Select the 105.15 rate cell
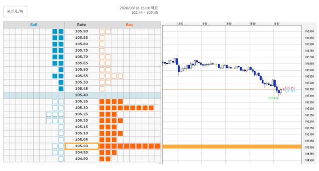Viewport: 319px width, 171px height. click(81, 127)
